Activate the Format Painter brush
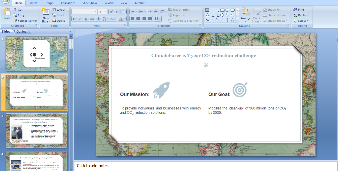The height and width of the screenshot is (171, 338). click(25, 21)
